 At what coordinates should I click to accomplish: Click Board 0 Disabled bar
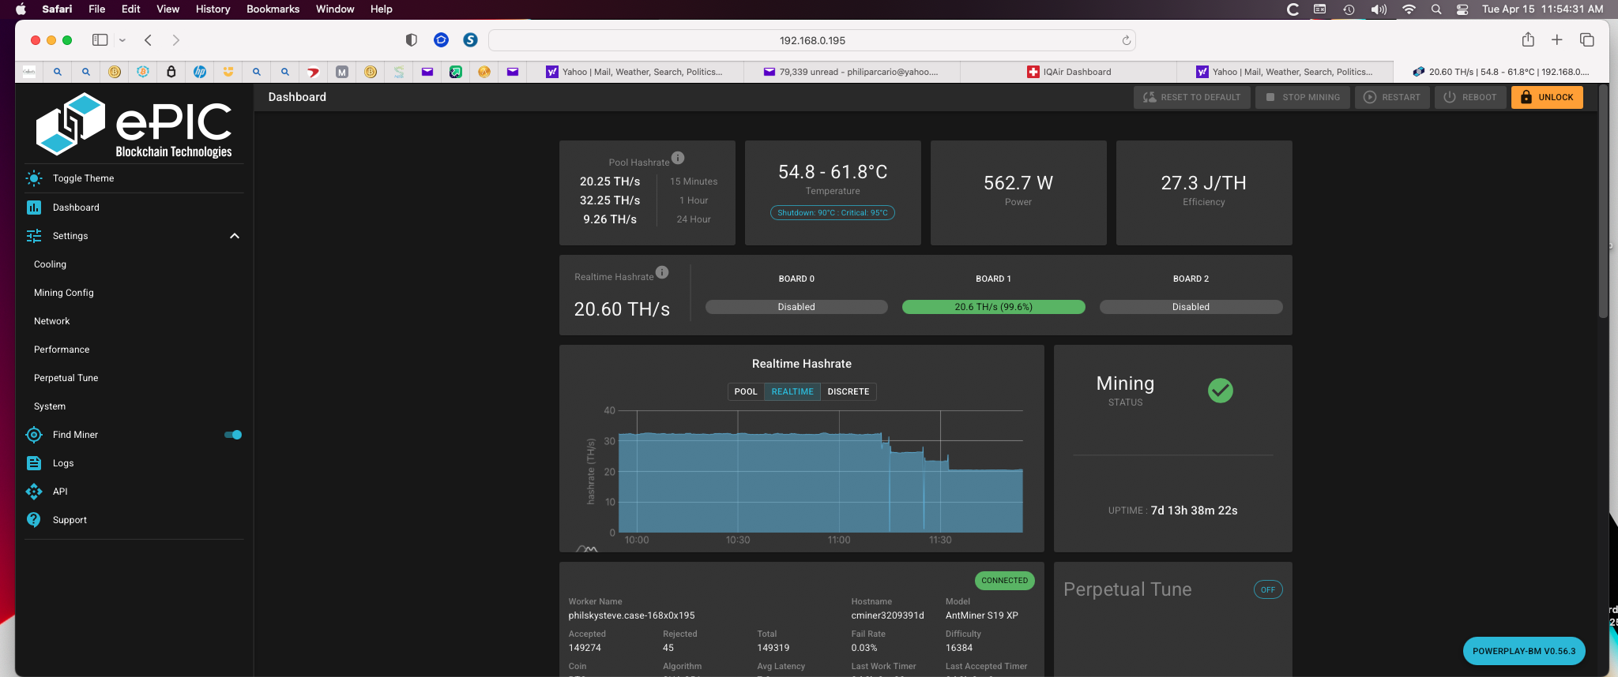click(x=796, y=307)
